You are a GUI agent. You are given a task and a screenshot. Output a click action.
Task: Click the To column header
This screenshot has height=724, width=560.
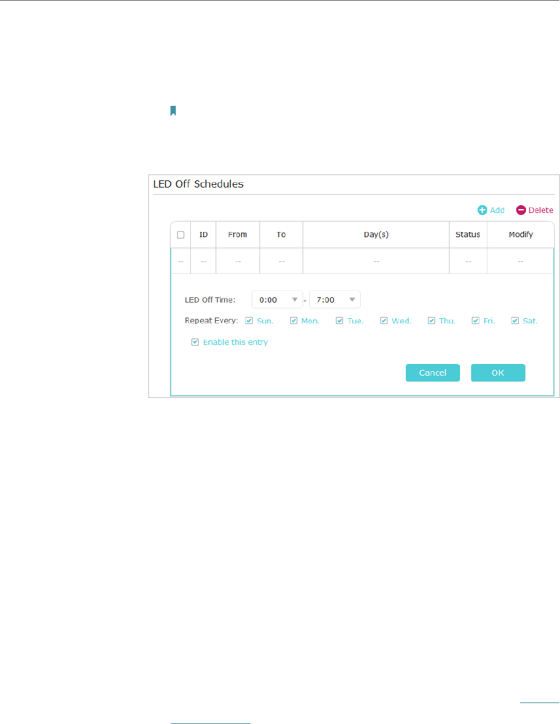281,235
